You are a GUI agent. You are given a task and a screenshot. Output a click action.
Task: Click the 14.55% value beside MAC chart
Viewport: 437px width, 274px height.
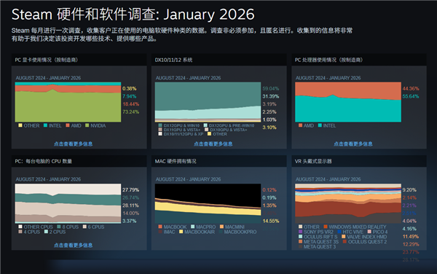pos(271,221)
